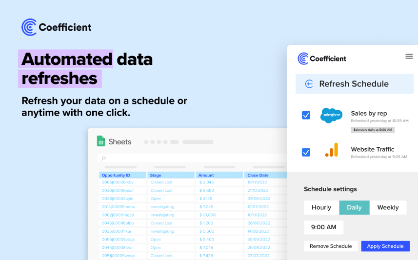Viewport: 418px width, 260px height.
Task: Select the 14/08/2022 close date cell
Action: pos(265,231)
